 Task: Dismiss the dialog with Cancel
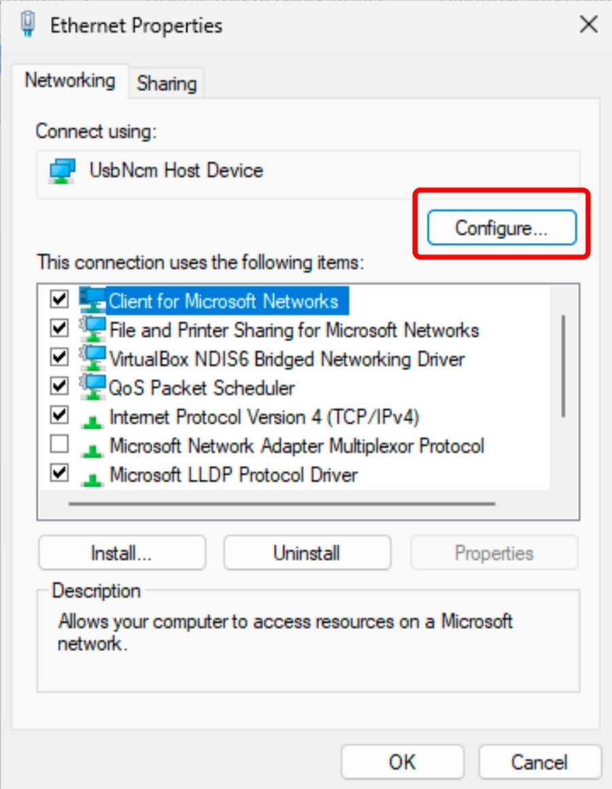click(x=540, y=762)
